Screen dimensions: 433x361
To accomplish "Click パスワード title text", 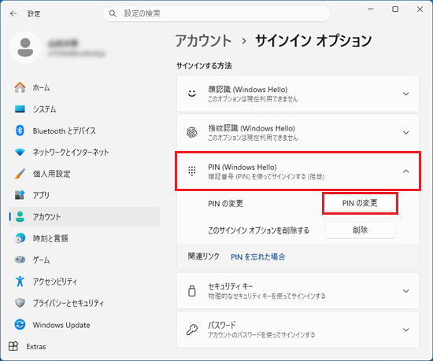I will pos(222,325).
